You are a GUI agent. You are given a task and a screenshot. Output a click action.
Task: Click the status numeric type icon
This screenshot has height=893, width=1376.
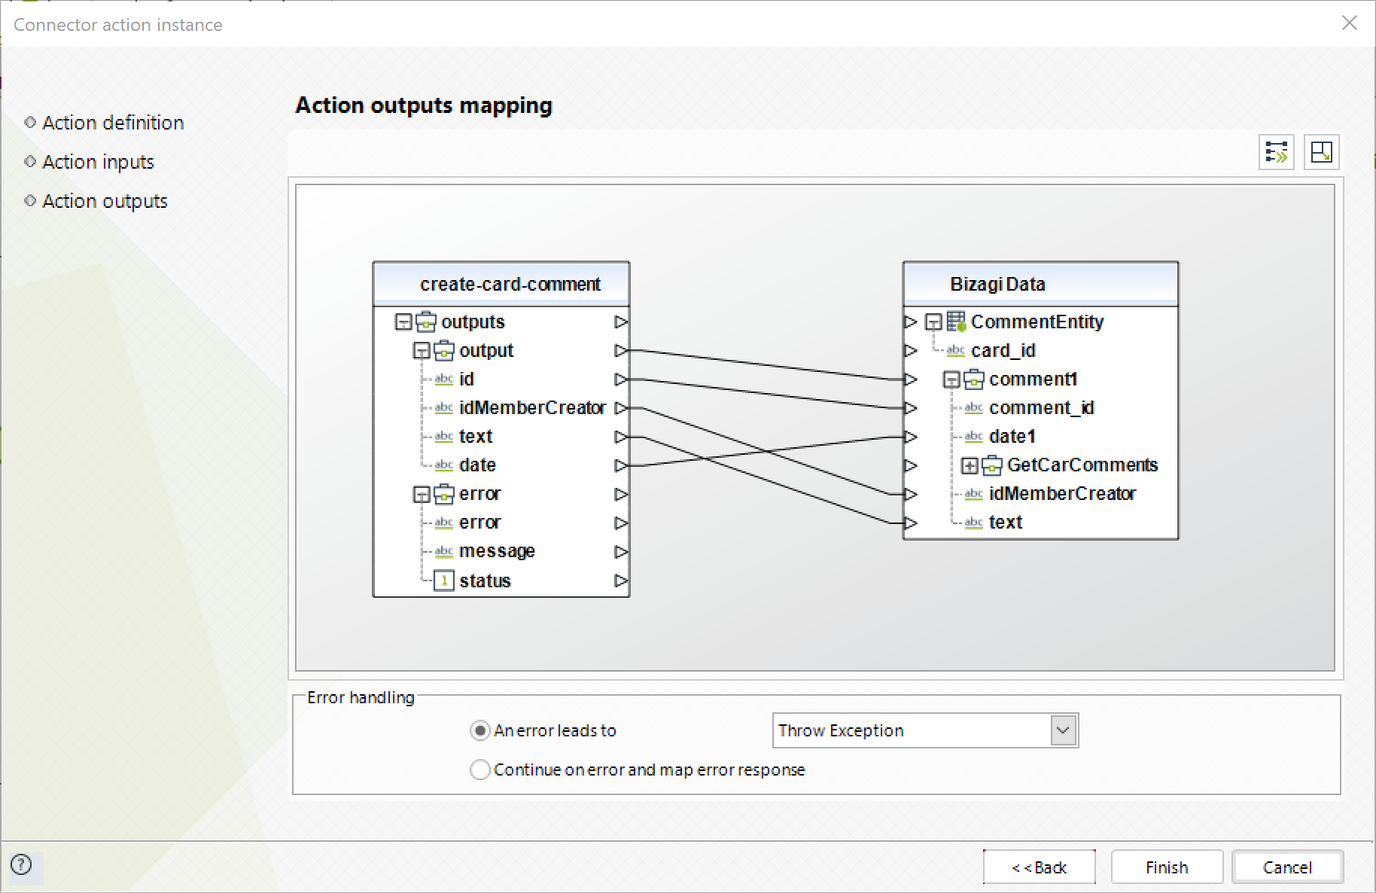(x=444, y=581)
